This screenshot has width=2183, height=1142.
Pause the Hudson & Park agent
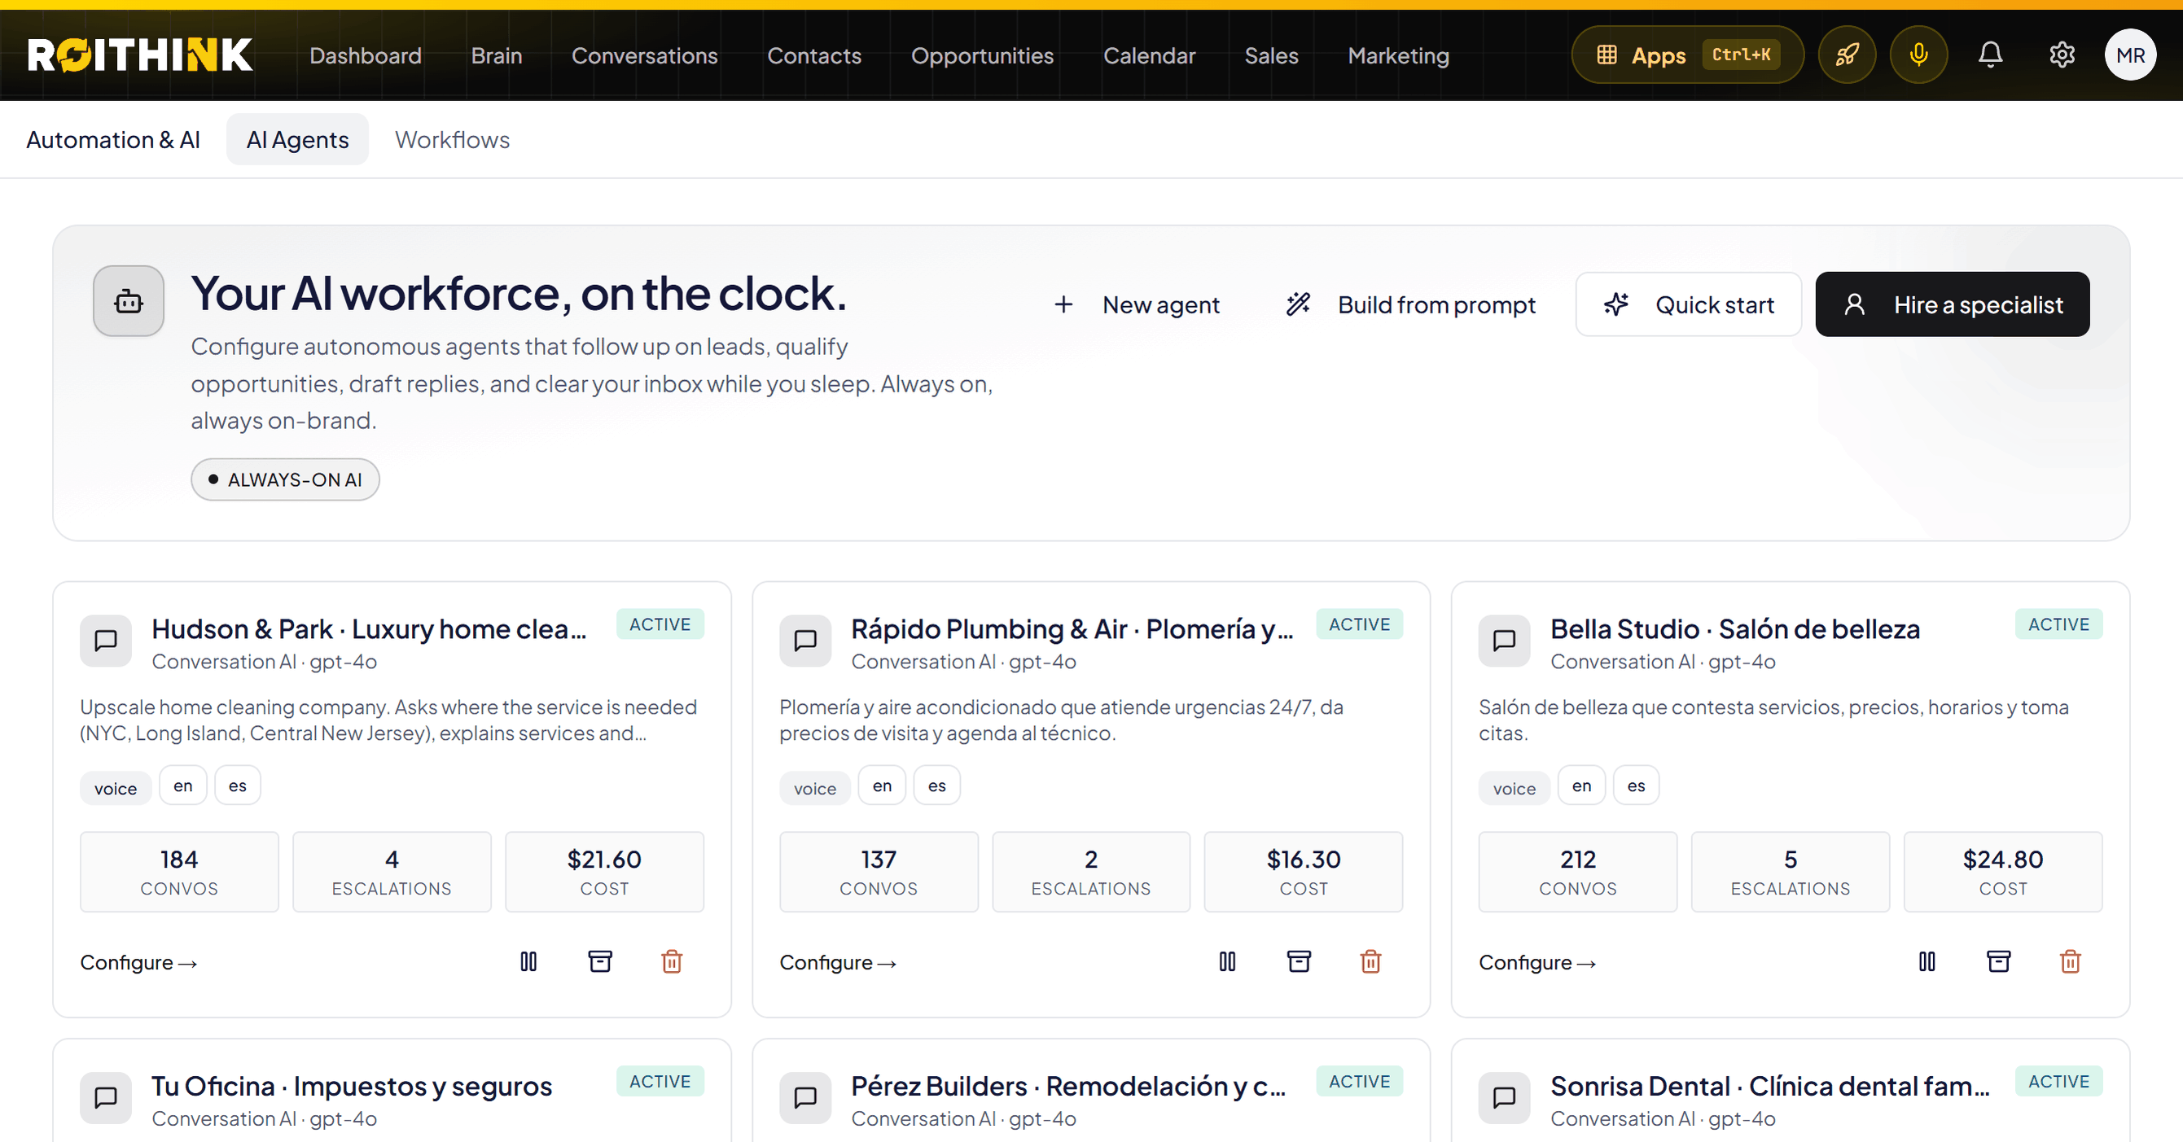[x=528, y=961]
